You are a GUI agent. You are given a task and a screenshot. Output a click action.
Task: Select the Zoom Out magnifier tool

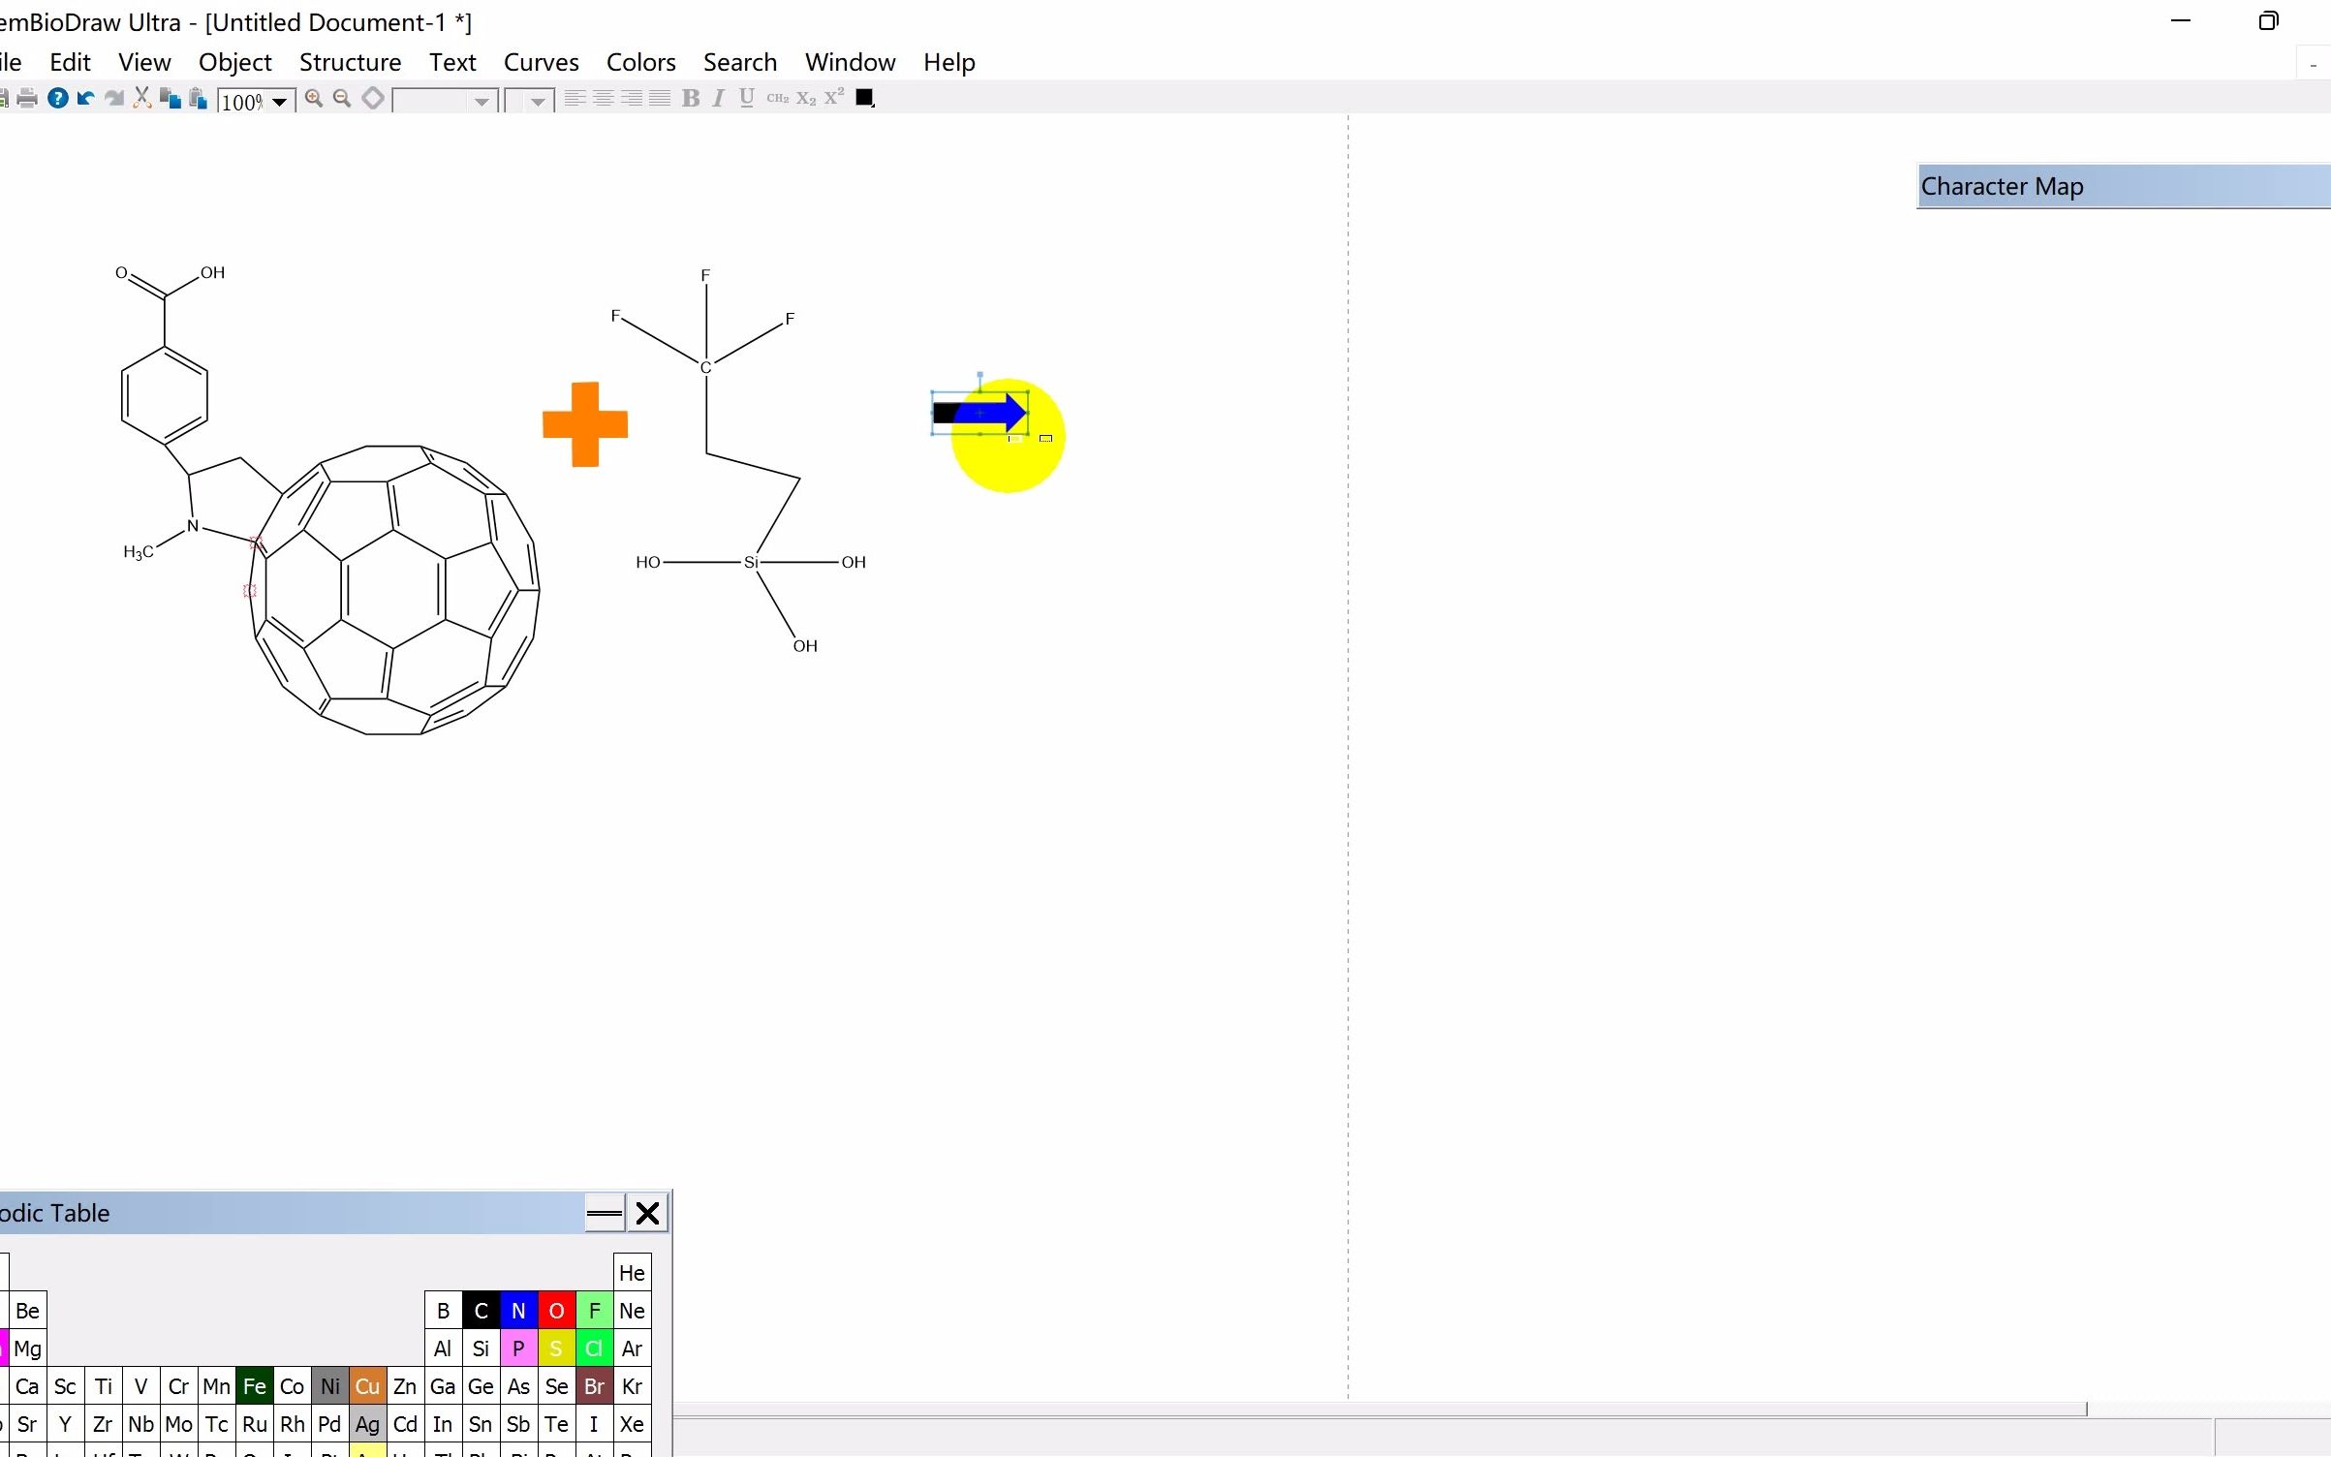click(x=342, y=98)
